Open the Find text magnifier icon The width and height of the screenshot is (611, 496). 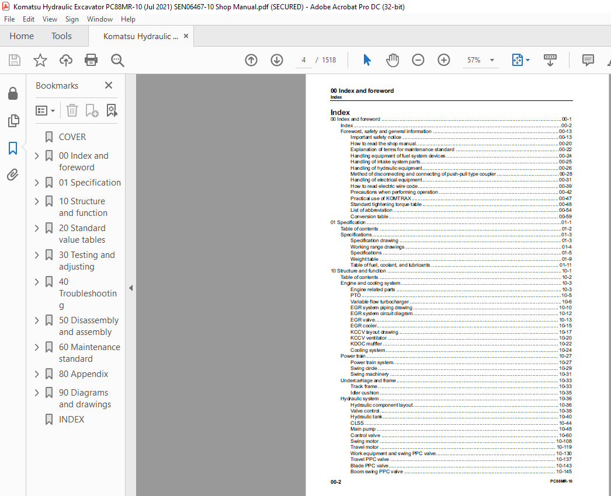tap(117, 60)
